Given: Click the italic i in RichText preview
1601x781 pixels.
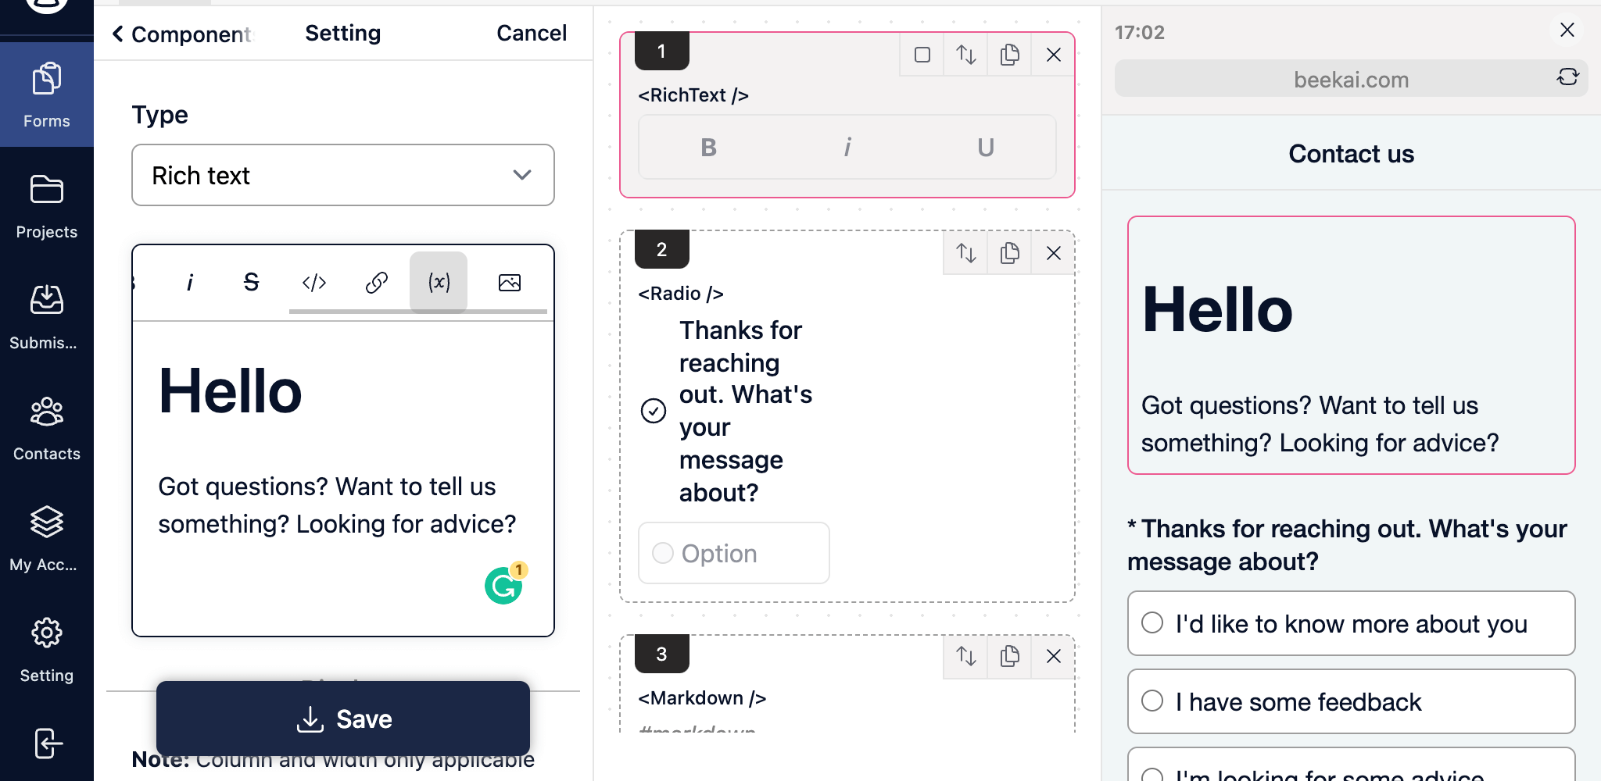Looking at the screenshot, I should [x=847, y=148].
